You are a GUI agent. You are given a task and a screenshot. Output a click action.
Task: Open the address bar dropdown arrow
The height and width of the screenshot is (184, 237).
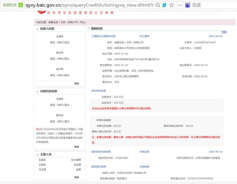click(x=180, y=5)
